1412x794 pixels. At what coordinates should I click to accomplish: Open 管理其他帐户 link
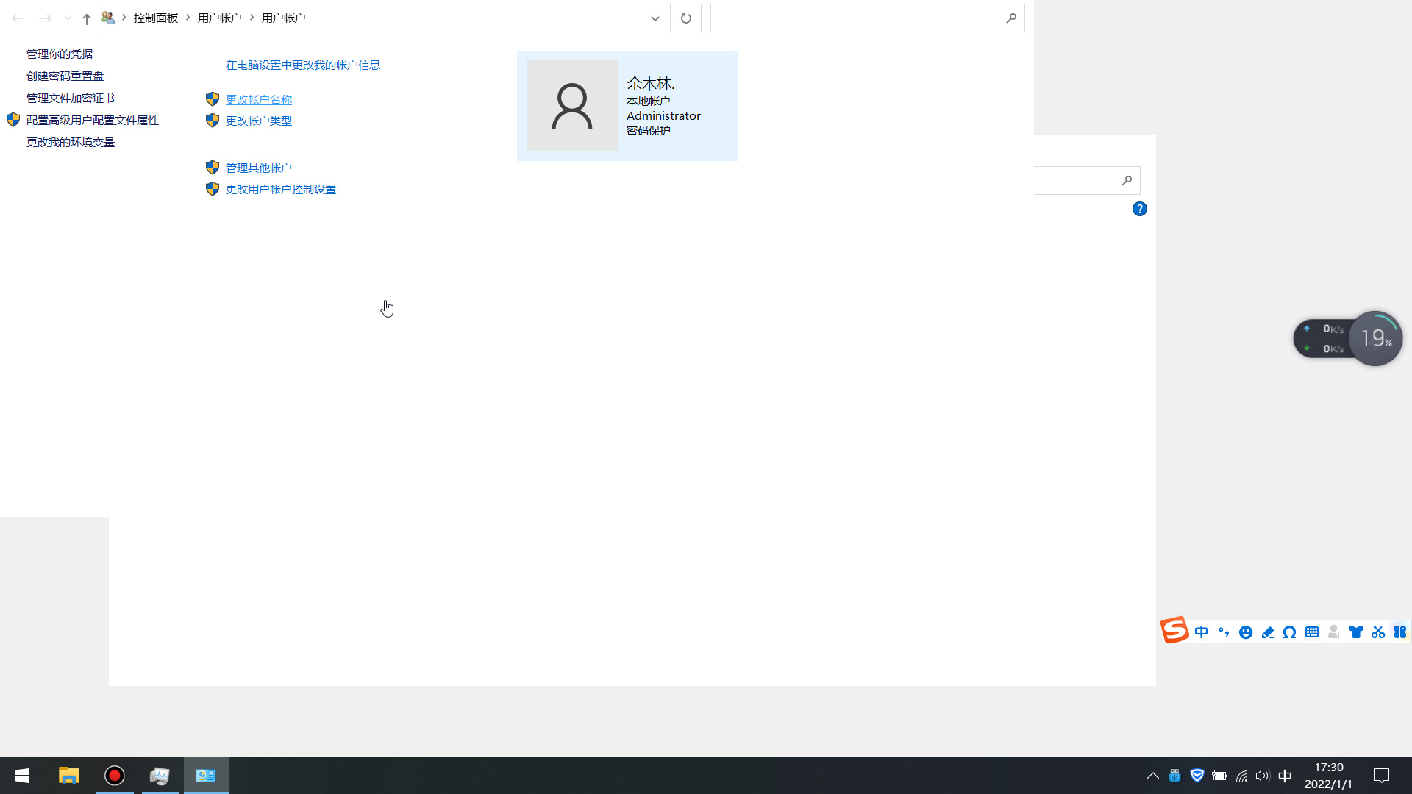point(258,168)
